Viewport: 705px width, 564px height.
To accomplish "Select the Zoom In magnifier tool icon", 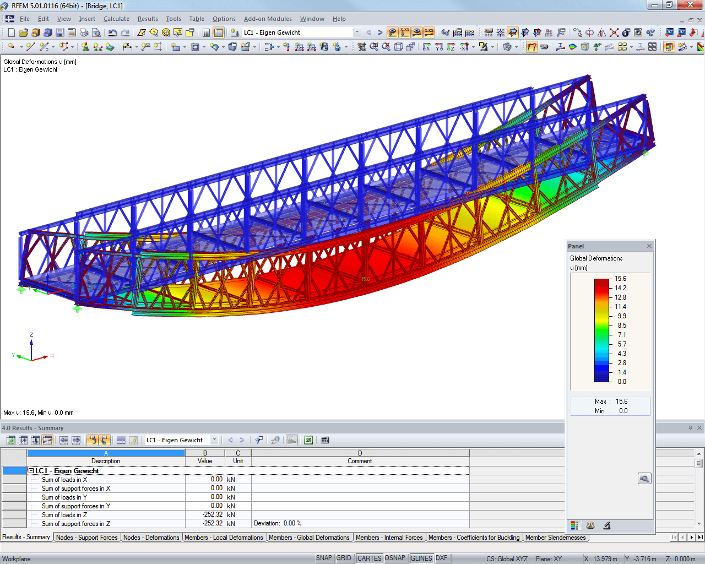I will coord(374,47).
